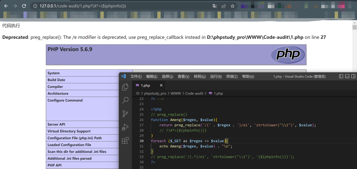Toggle VS Code primary sidebar layout
The width and height of the screenshot is (357, 169).
click(x=341, y=76)
